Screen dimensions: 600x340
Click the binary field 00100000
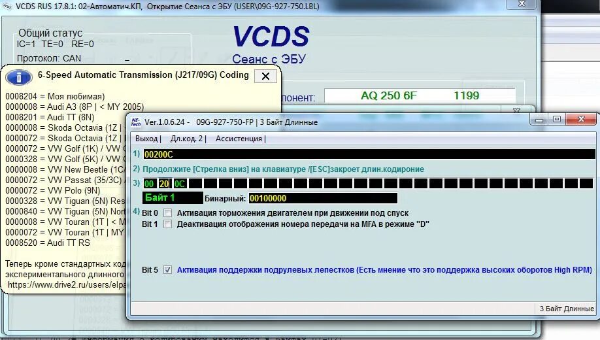click(x=323, y=198)
